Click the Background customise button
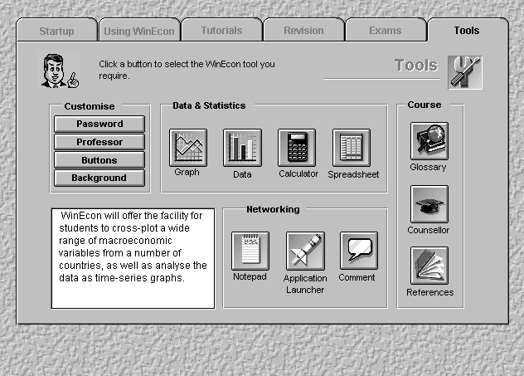The image size is (524, 376). coord(99,178)
